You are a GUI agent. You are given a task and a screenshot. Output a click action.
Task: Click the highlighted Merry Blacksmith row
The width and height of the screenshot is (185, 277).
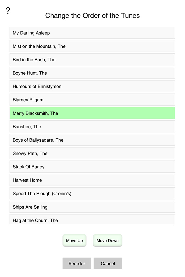[92, 113]
